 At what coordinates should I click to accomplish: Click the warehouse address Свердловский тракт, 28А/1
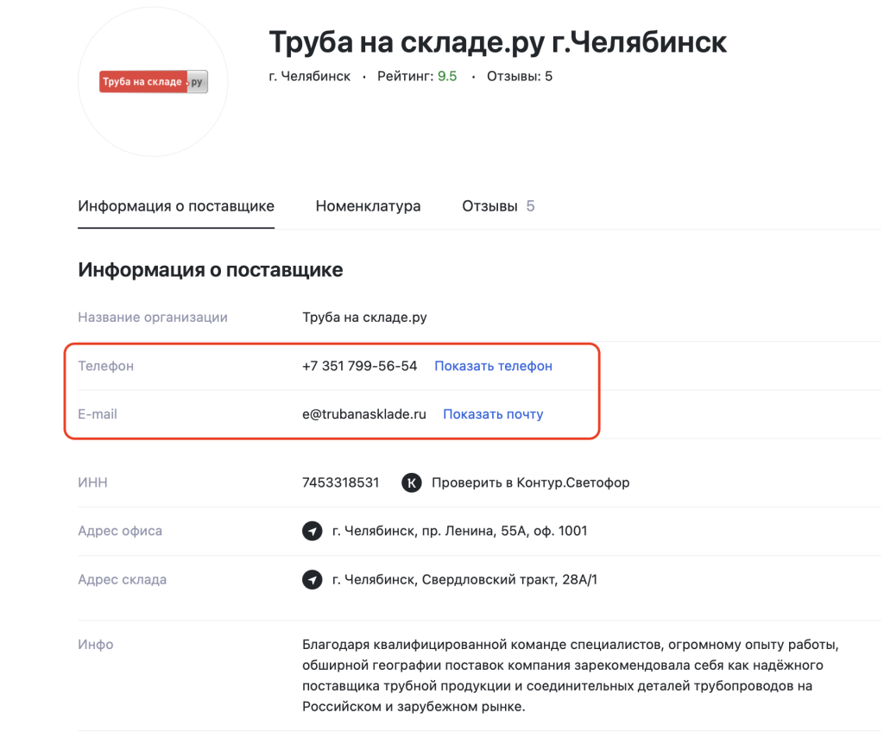click(464, 579)
